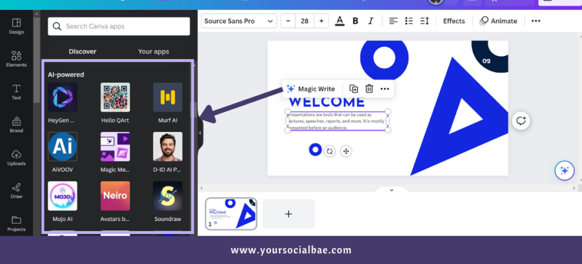
Task: Change text alignment
Action: (393, 21)
